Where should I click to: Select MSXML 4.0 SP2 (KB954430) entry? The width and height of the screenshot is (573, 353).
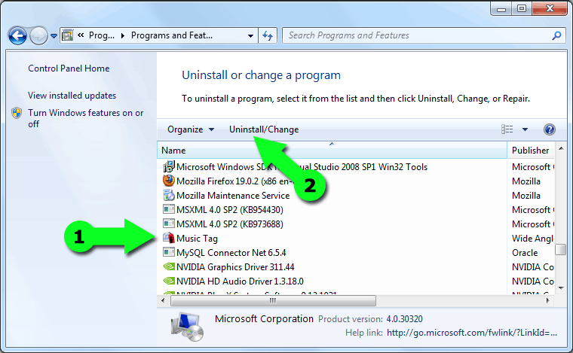coord(229,210)
